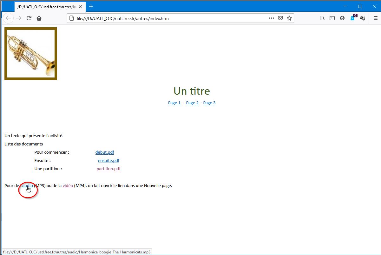Viewport: 381px width, 255px height.
Task: Go back to the previous page
Action: click(x=9, y=18)
